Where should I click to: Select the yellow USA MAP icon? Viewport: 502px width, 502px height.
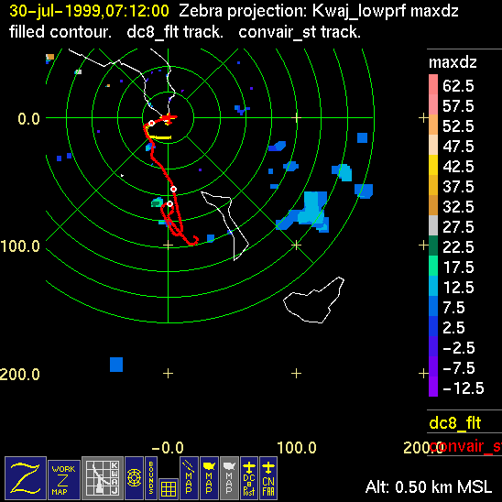click(x=209, y=477)
